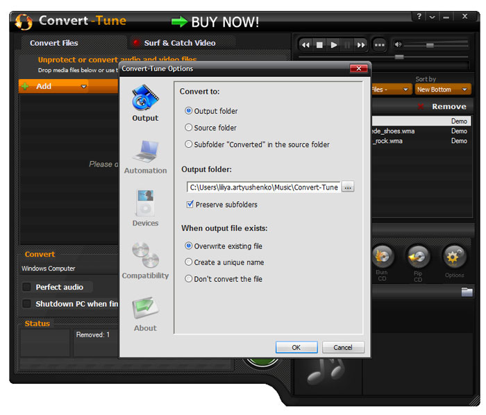Screen dimensions: 486x415
Task: Open the New Bottom sort dropdown
Action: point(443,90)
